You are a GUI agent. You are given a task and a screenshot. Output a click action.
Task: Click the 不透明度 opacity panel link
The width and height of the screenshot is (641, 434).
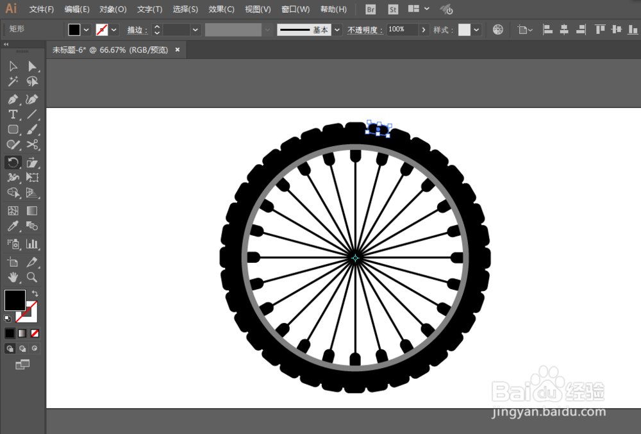(x=365, y=30)
